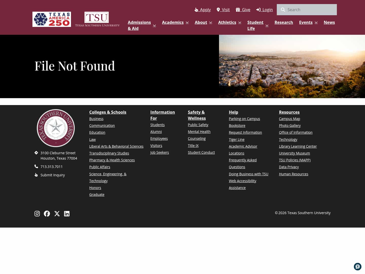Open the Events dropdown arrow
This screenshot has height=274, width=365.
pyautogui.click(x=316, y=22)
